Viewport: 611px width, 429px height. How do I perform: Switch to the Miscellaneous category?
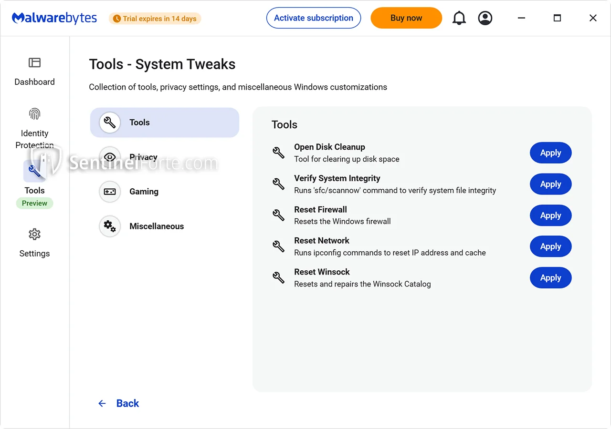(165, 226)
